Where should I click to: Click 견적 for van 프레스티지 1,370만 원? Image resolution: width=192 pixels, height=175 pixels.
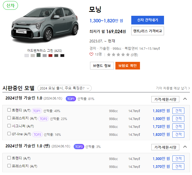click(178, 167)
